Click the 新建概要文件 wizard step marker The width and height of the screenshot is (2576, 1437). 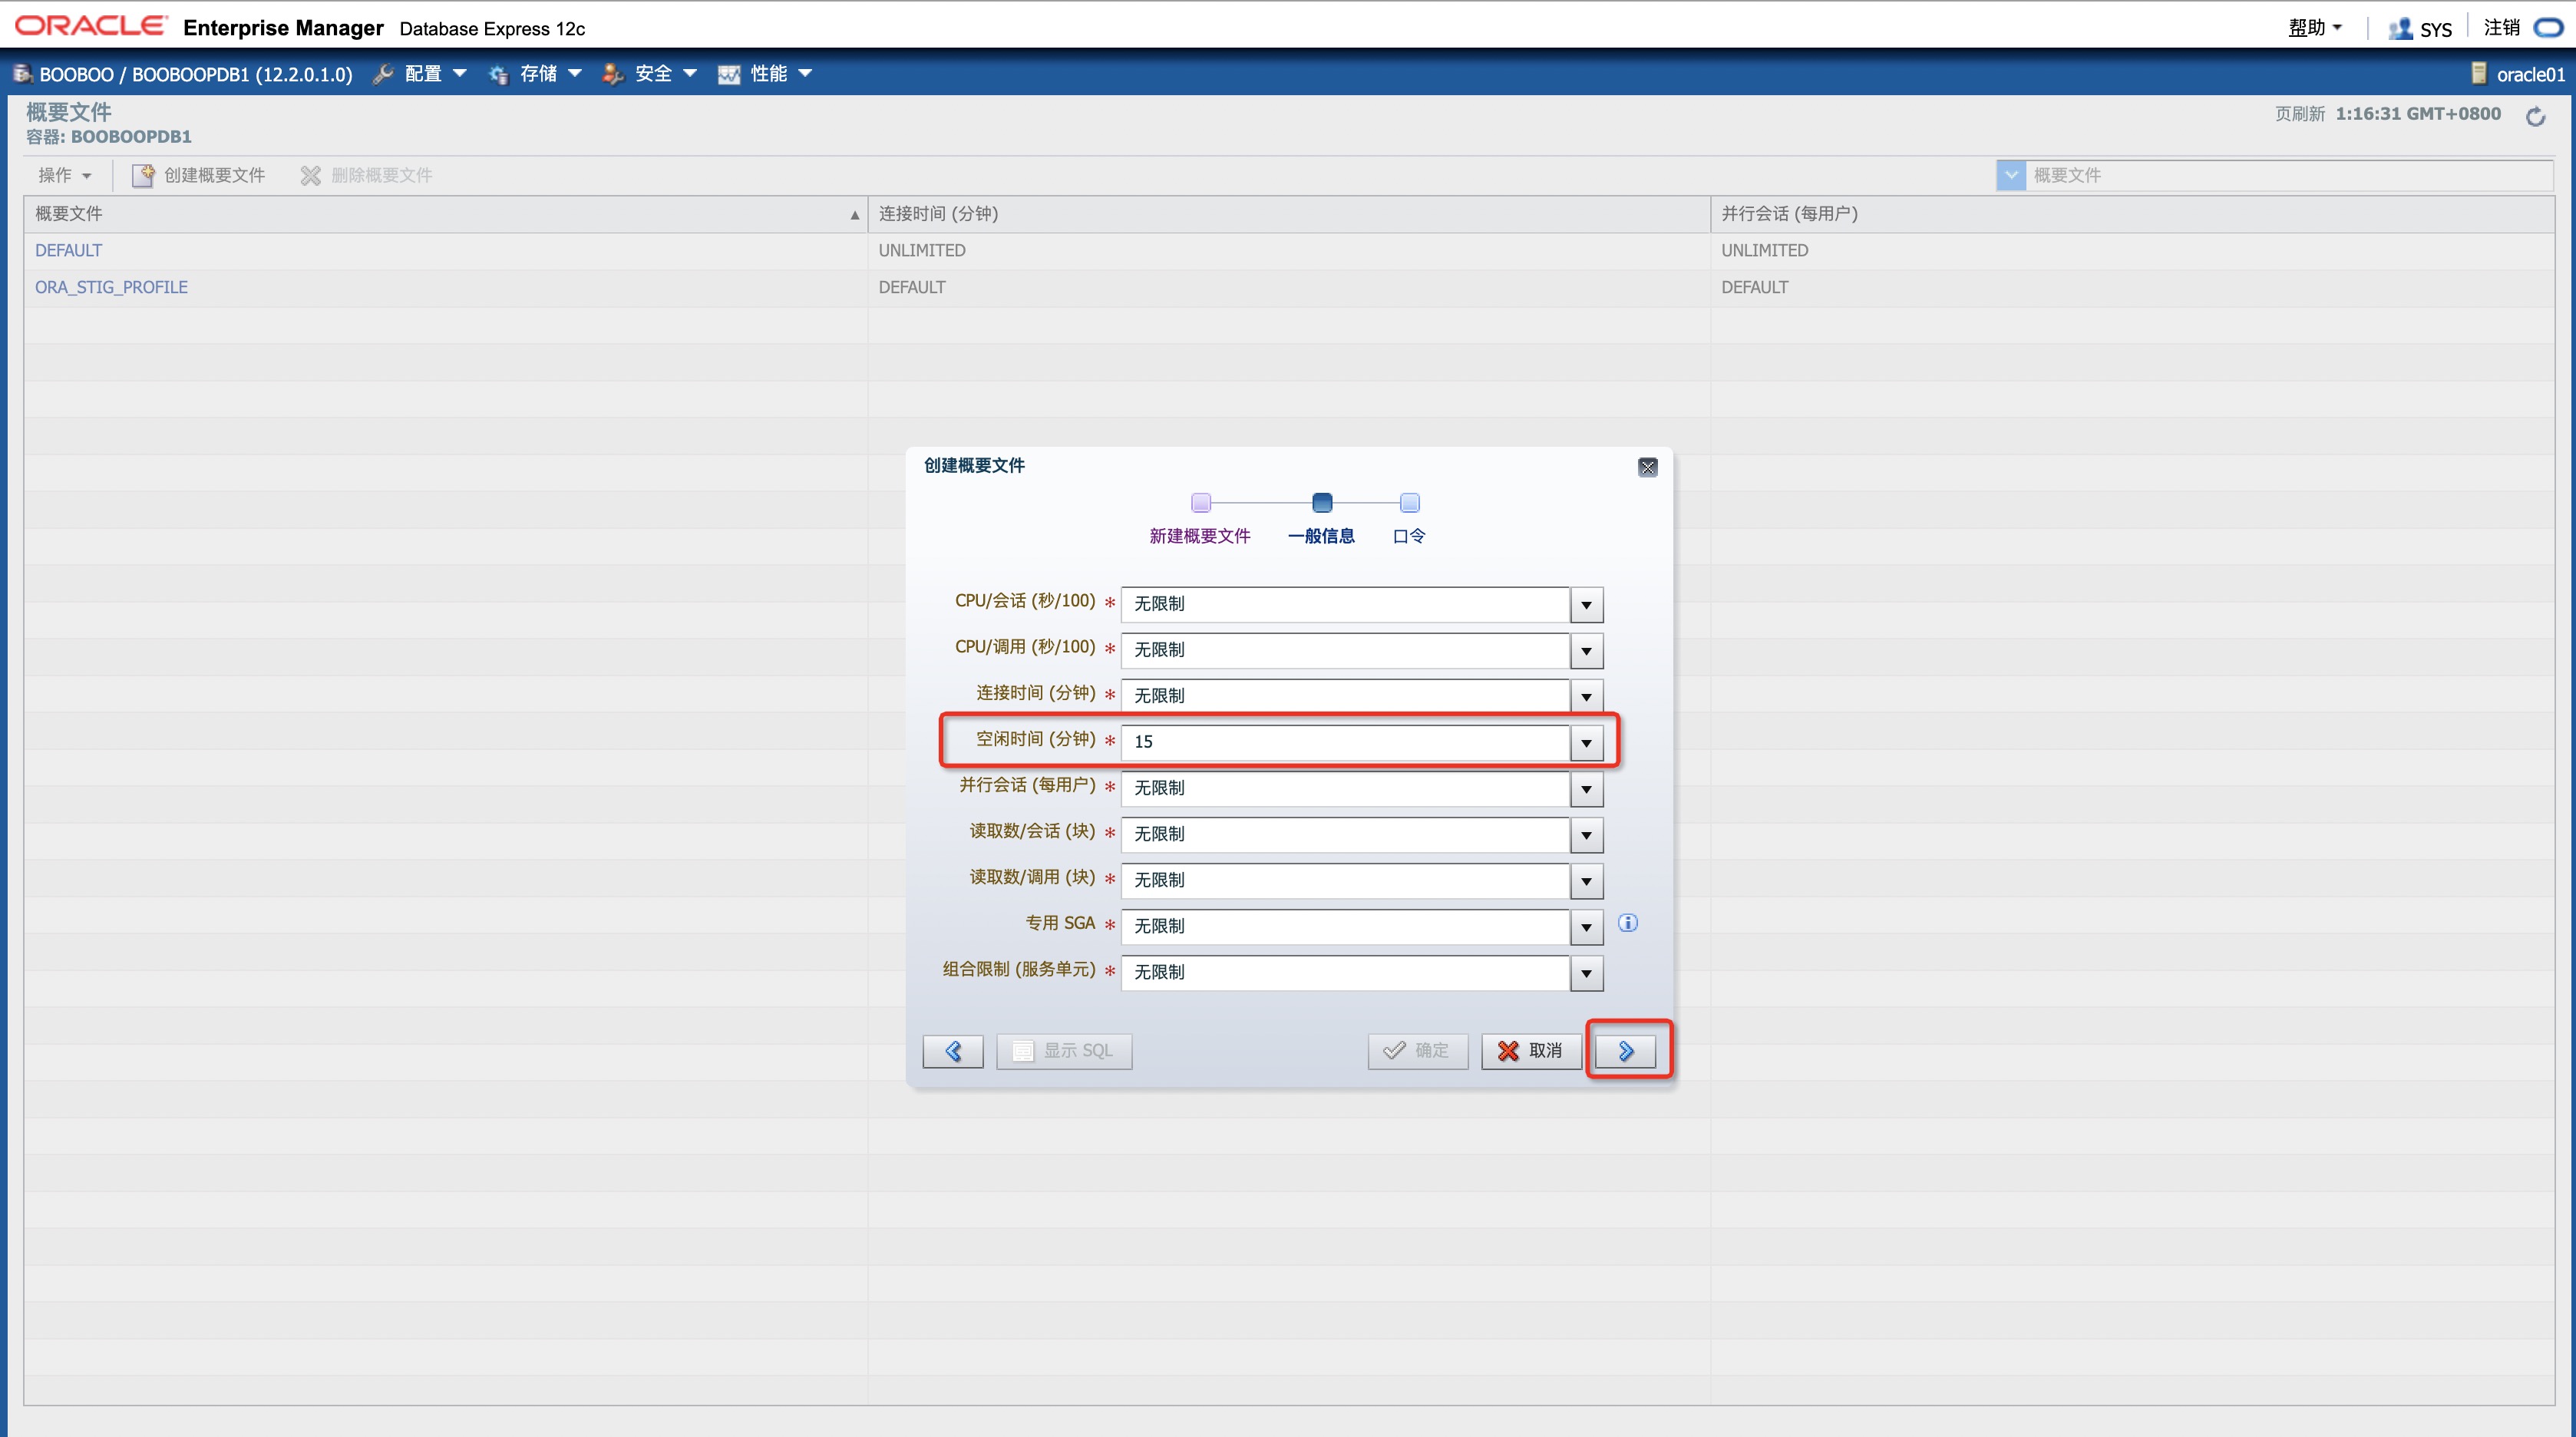[1201, 503]
